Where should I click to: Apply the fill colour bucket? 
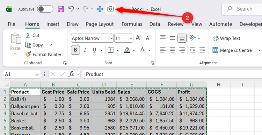coord(127,50)
